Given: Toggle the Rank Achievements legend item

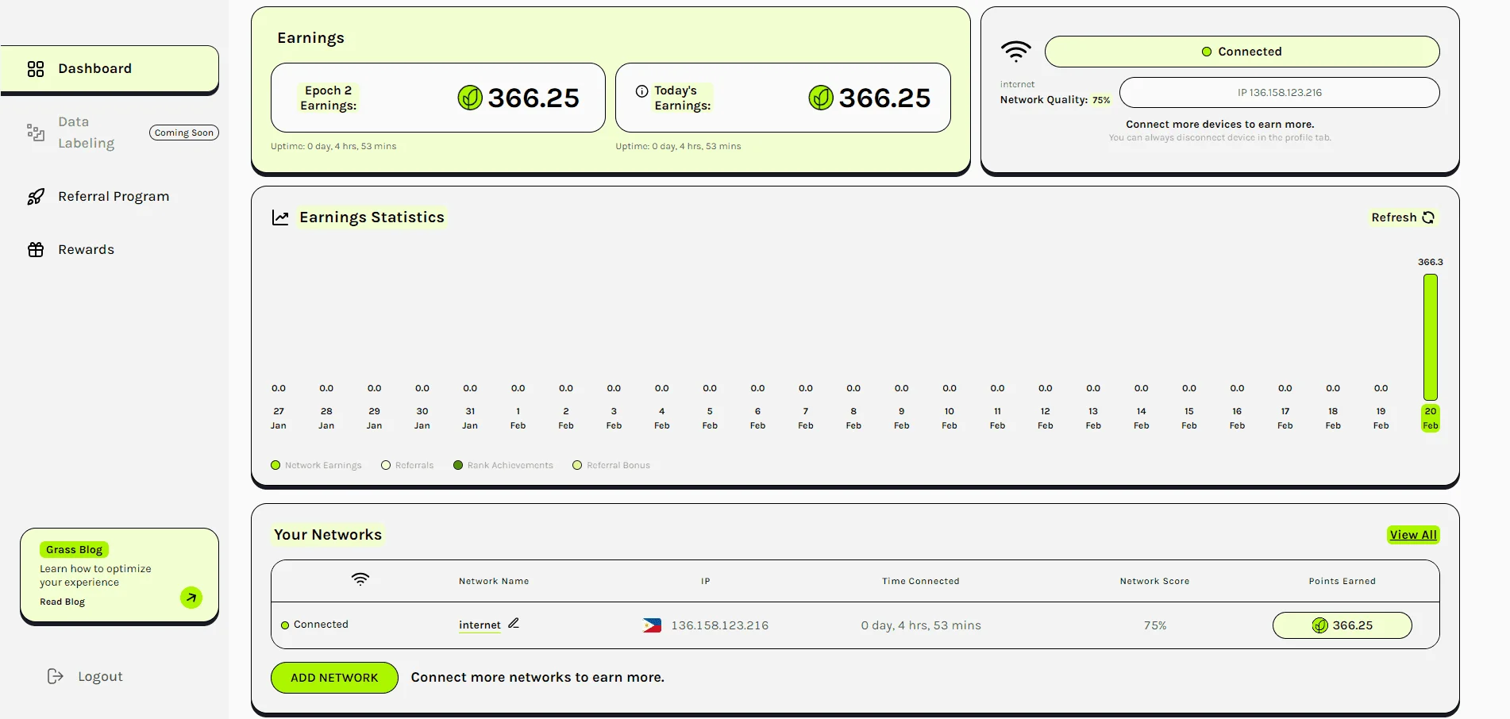Looking at the screenshot, I should [503, 465].
